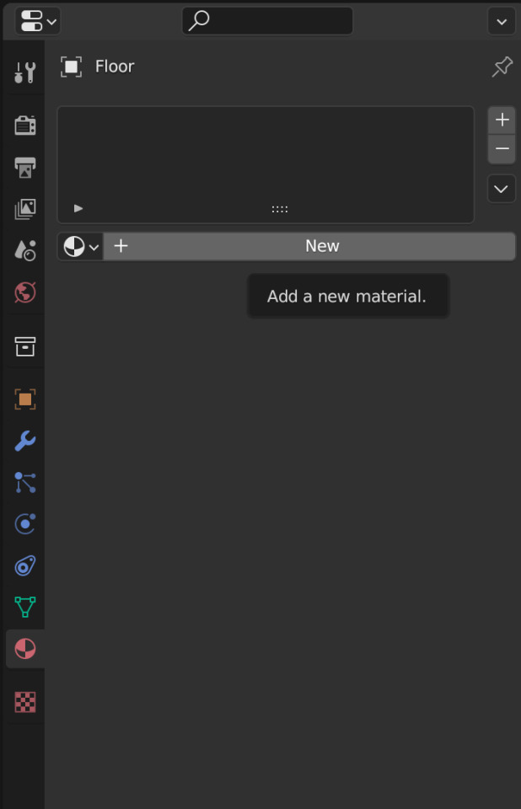Open the Scene properties icon
This screenshot has width=521, height=809.
(x=24, y=251)
